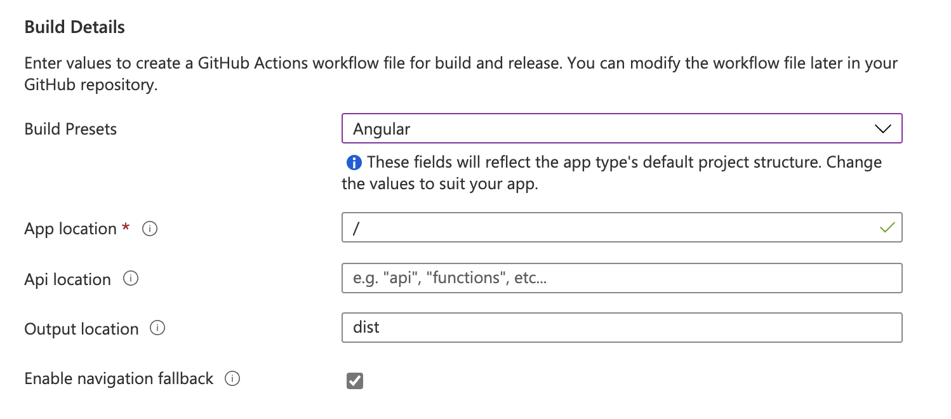Click the blue information icon above App location field
Screen dimensions: 951x419
354,162
